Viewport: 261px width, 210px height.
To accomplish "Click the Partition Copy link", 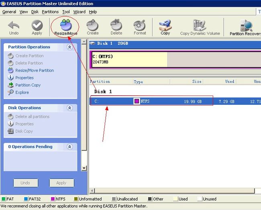I will (28, 85).
